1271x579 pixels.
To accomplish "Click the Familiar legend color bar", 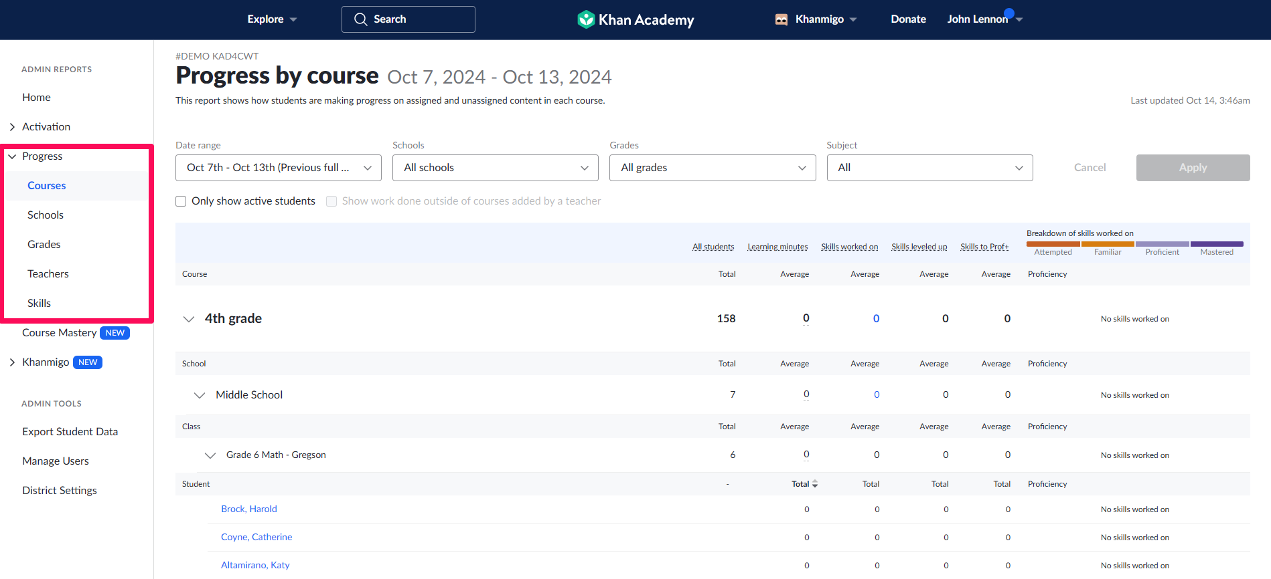I will pyautogui.click(x=1108, y=244).
